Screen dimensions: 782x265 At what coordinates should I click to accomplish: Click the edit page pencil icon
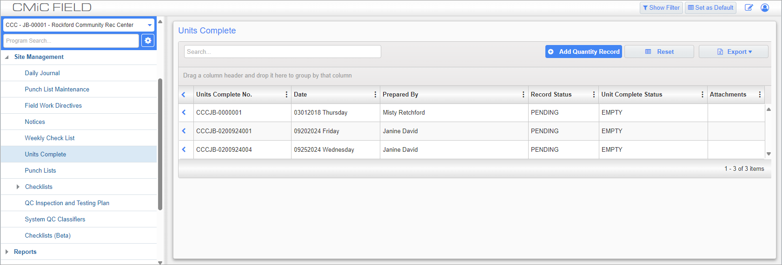[x=749, y=8]
